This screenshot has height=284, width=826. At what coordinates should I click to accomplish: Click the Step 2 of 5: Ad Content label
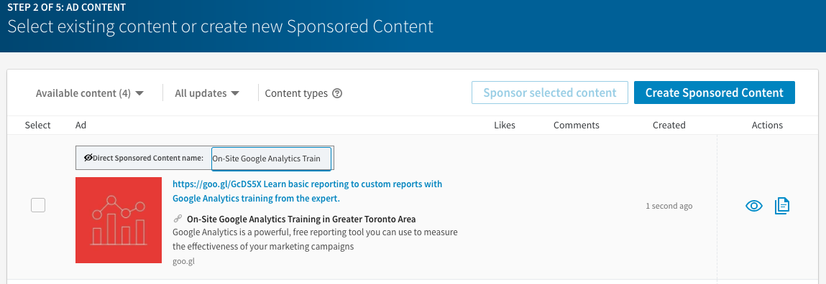(66, 8)
